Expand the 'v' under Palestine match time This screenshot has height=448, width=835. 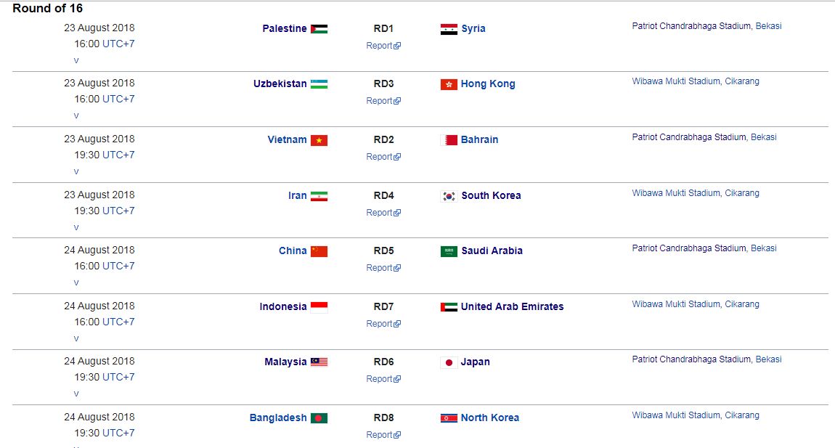76,60
